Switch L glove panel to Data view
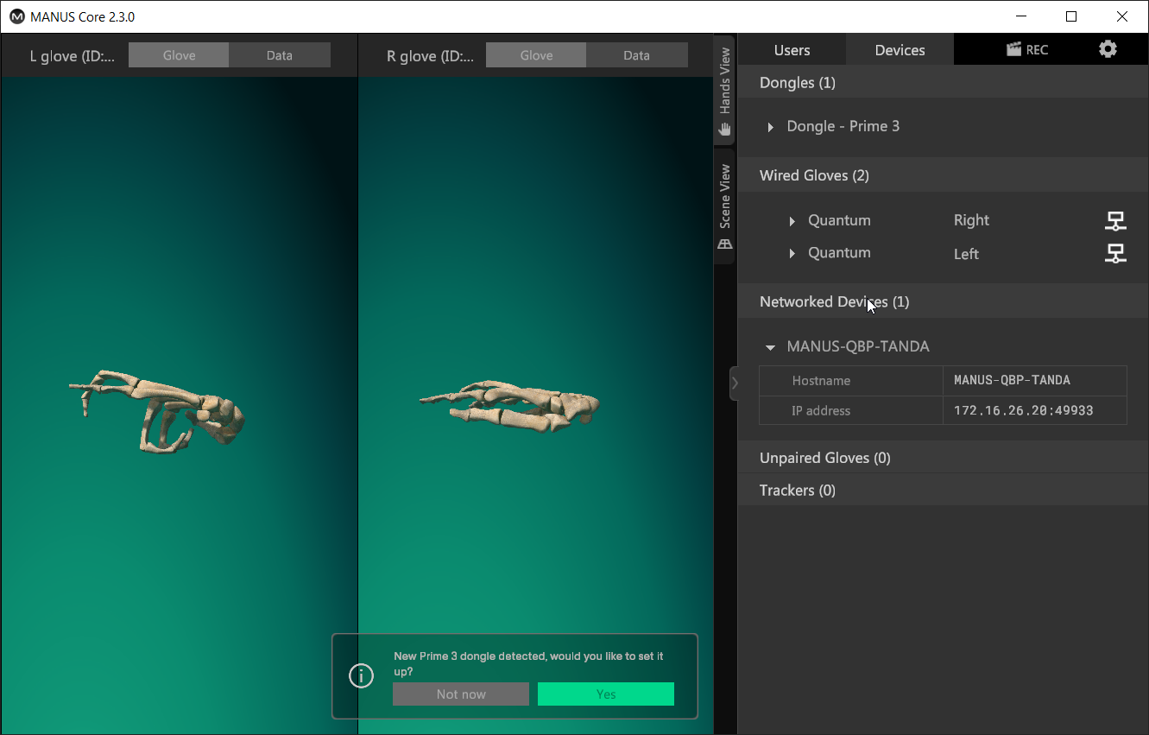The width and height of the screenshot is (1149, 735). [x=279, y=55]
